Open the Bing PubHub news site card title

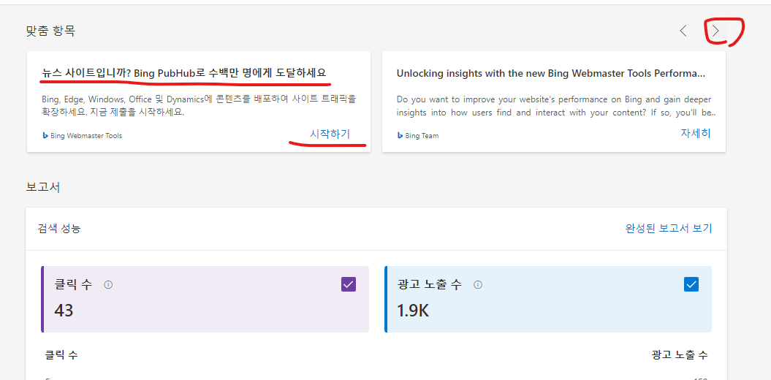click(x=184, y=73)
